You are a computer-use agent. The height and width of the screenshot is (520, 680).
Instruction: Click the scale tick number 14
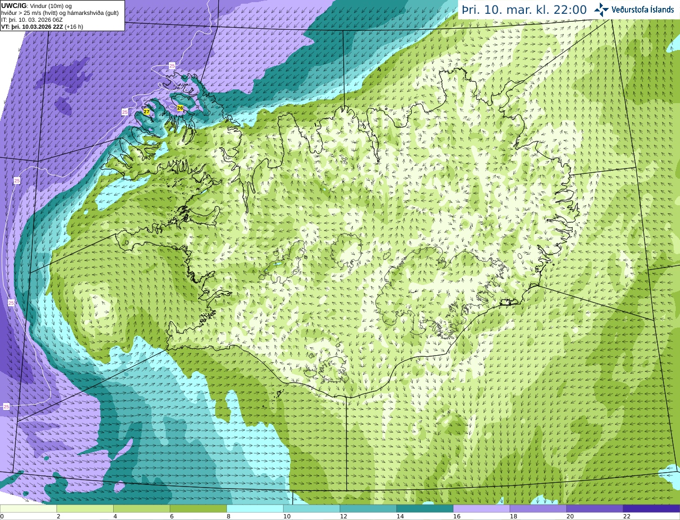click(x=400, y=516)
